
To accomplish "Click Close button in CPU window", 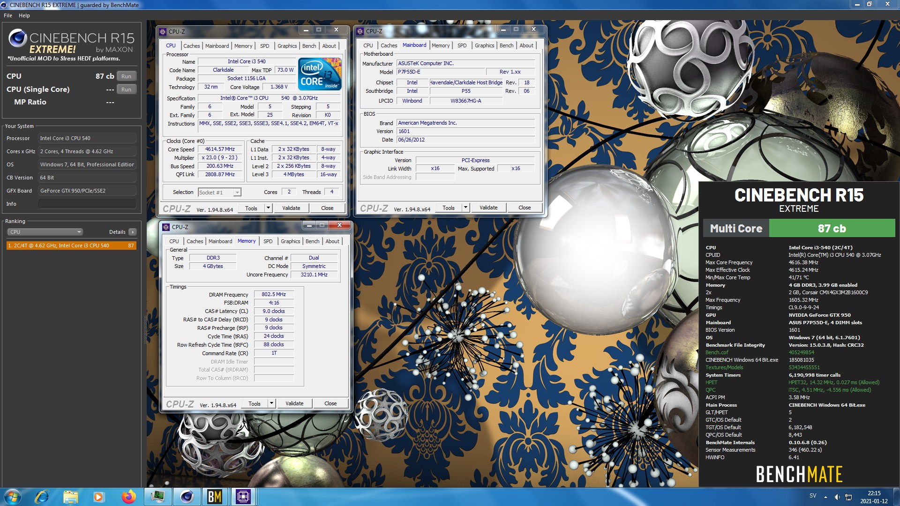I will click(x=327, y=208).
